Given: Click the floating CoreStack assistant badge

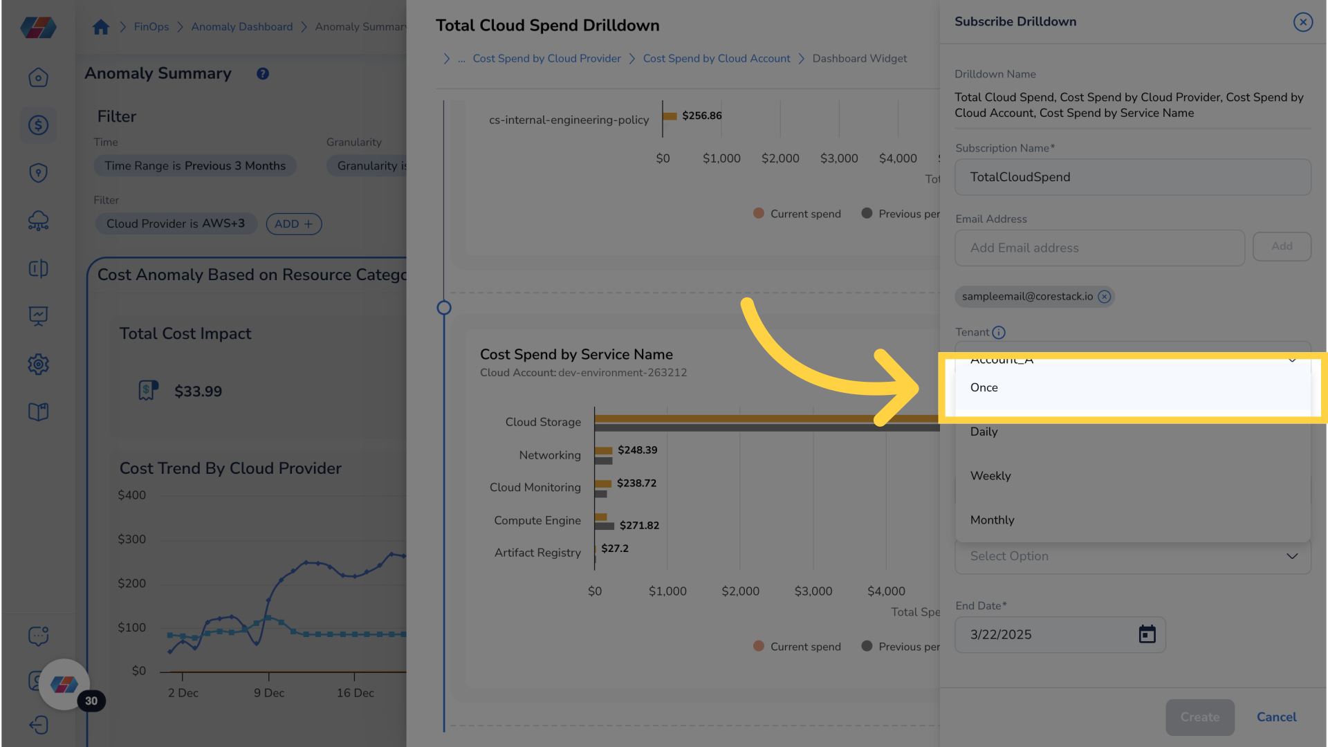Looking at the screenshot, I should (64, 684).
